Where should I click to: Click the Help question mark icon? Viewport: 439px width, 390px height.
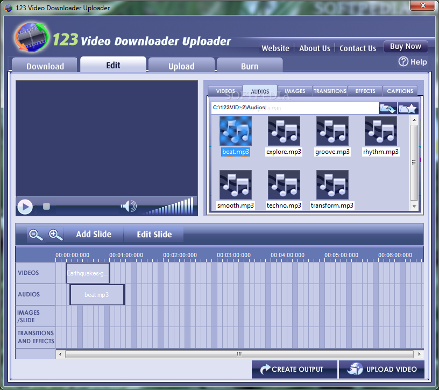click(x=403, y=62)
